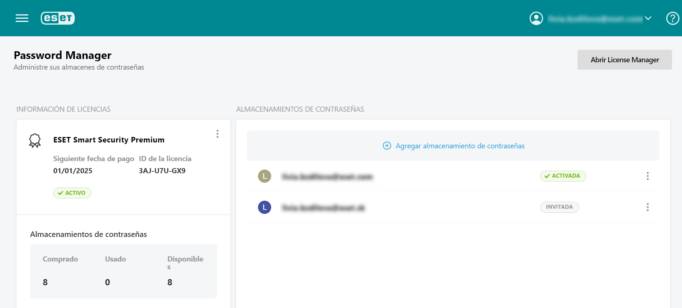The image size is (682, 308).
Task: Open options menu for the ACTIVADA store row
Action: pos(648,176)
